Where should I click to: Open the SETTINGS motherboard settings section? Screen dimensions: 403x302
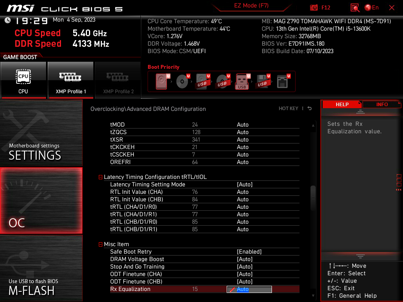[41, 133]
